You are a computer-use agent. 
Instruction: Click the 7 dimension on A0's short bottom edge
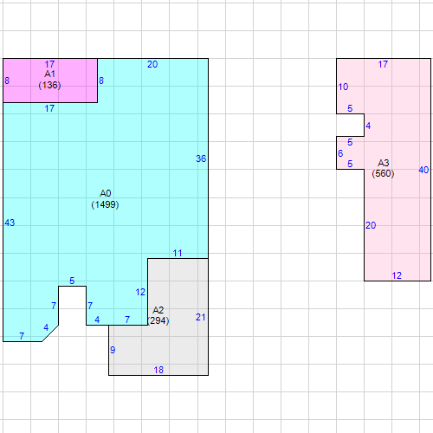pyautogui.click(x=22, y=336)
